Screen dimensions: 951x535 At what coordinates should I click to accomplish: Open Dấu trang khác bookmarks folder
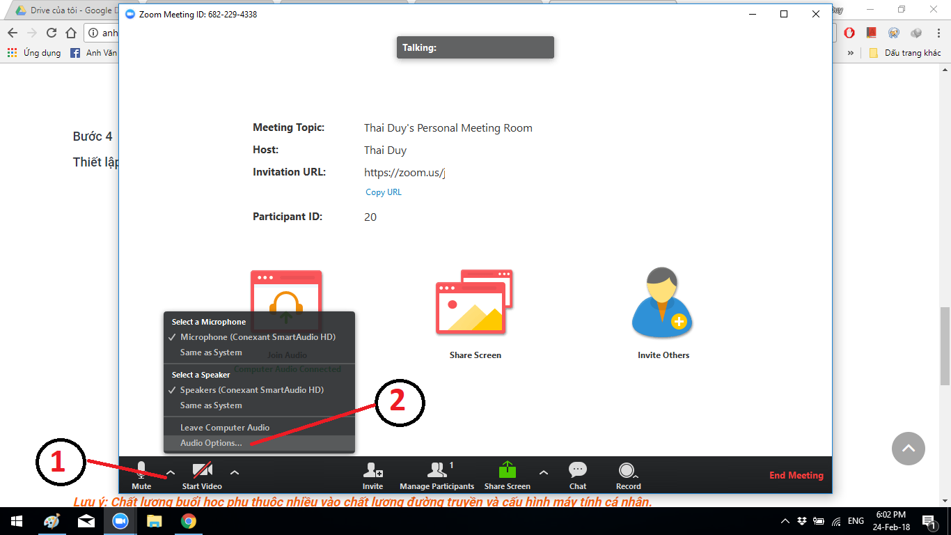(x=905, y=53)
